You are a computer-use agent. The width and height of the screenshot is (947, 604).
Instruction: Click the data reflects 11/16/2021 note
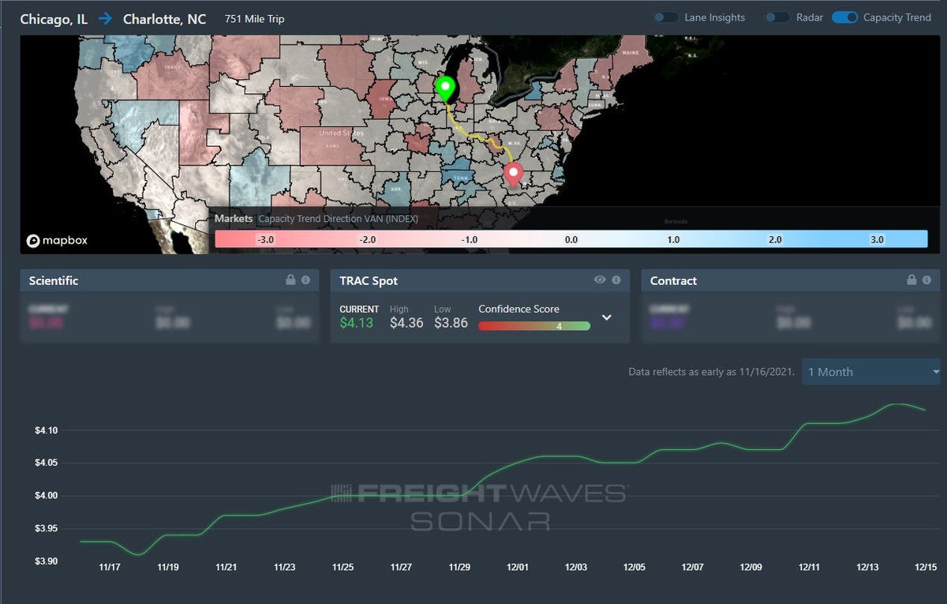[712, 372]
